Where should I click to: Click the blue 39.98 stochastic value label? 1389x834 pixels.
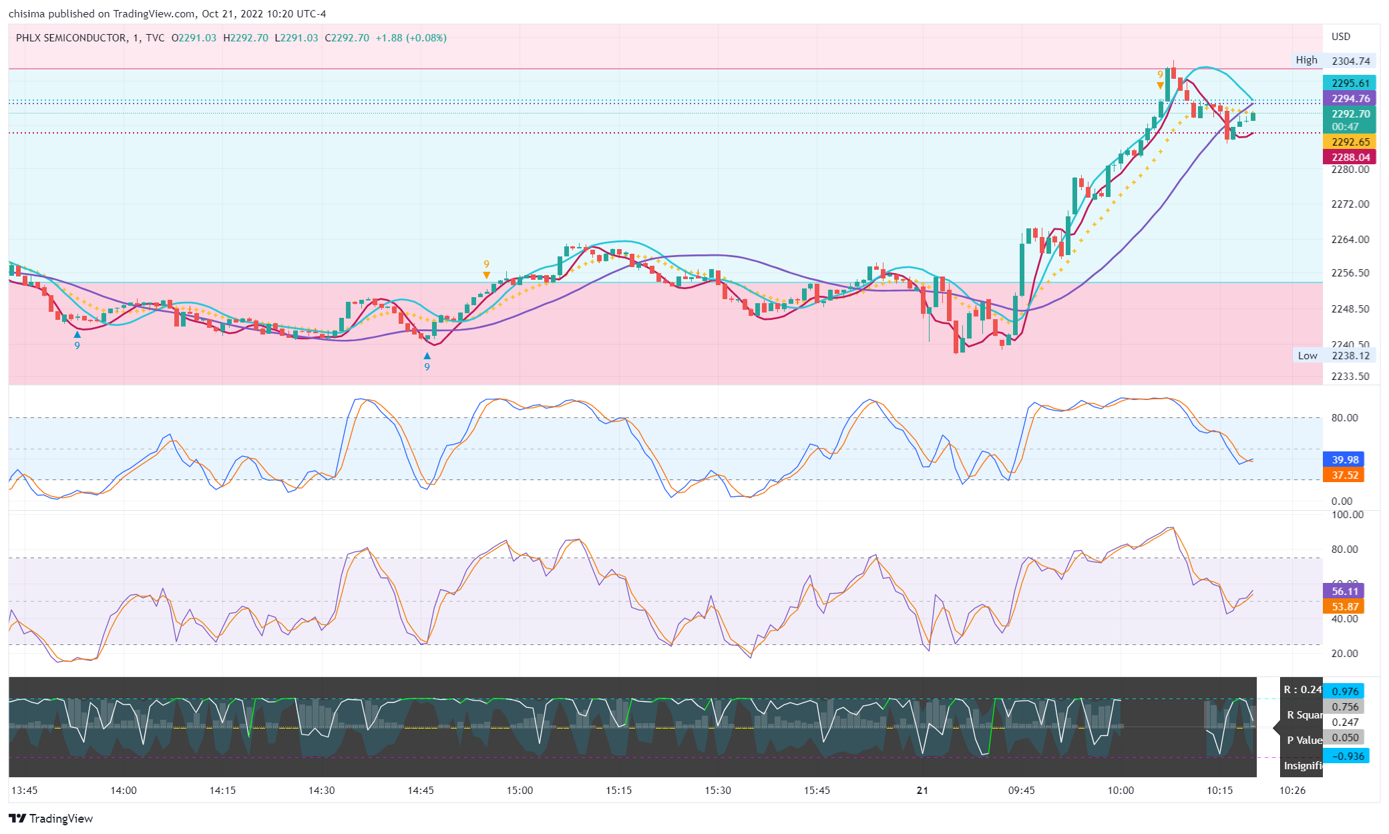point(1344,459)
